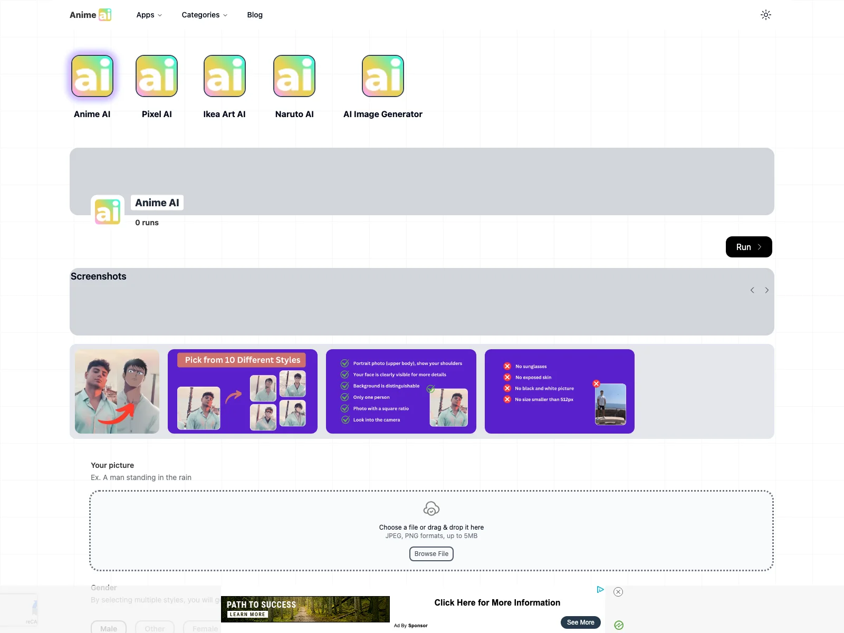
Task: Click the Anime AI app label
Action: [x=92, y=114]
